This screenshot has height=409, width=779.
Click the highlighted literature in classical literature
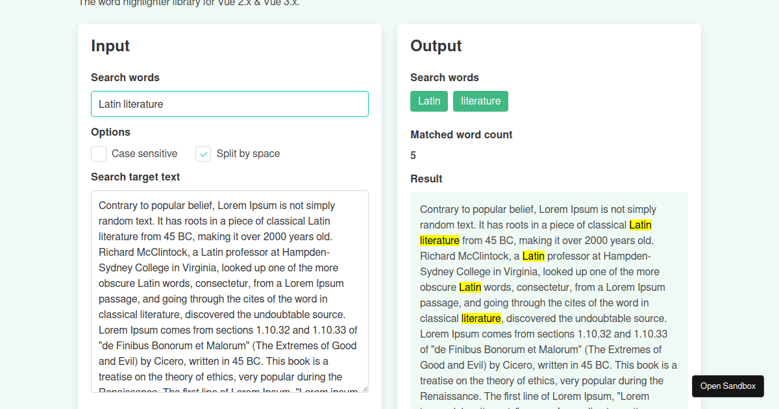(481, 318)
